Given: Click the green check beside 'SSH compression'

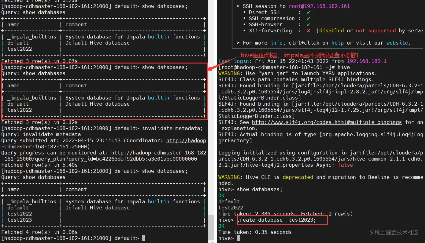Looking at the screenshot, I should [x=309, y=18].
